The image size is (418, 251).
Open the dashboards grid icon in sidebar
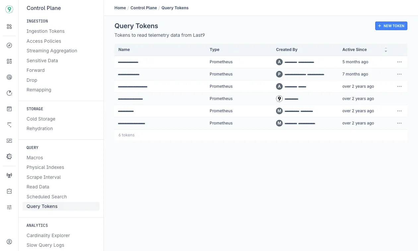coord(9,61)
